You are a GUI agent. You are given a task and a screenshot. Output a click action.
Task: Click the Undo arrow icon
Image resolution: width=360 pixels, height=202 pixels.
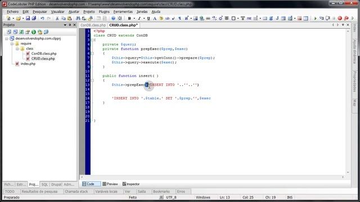tap(42, 19)
